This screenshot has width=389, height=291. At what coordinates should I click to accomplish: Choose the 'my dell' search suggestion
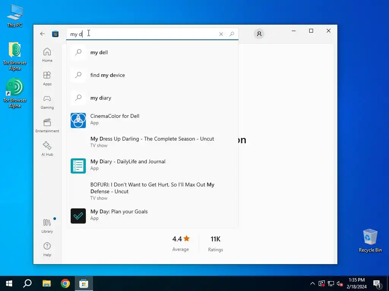pos(152,52)
